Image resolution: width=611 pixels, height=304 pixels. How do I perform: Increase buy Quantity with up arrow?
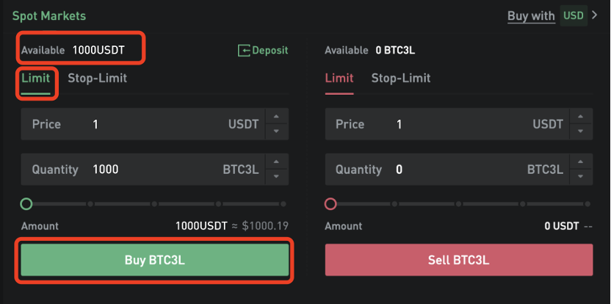277,162
